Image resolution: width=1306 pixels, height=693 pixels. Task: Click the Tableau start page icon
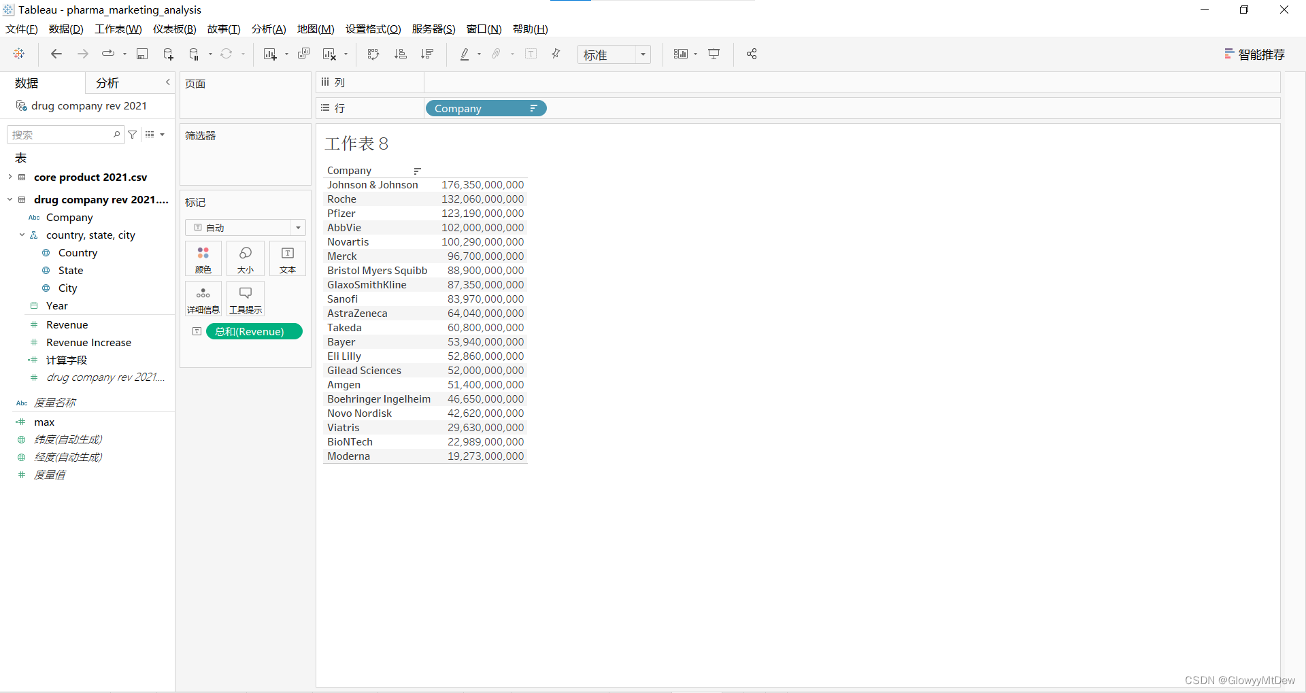point(19,54)
